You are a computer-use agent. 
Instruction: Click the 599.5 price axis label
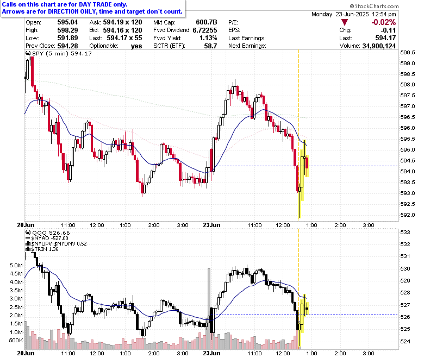407,52
